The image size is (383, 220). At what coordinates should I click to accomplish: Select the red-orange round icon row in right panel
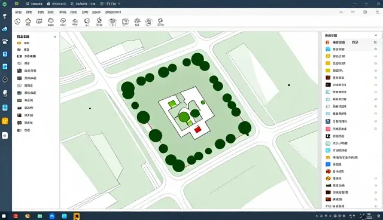pos(349,42)
